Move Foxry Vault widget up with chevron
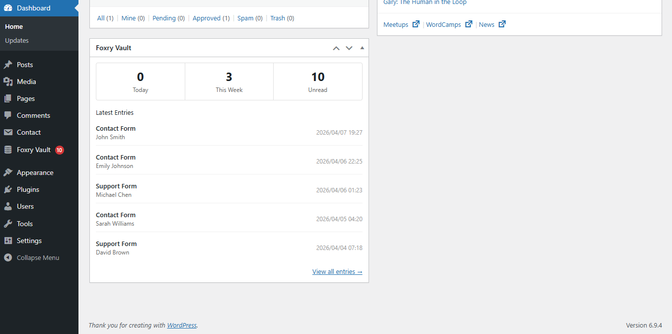This screenshot has width=672, height=334. coord(336,48)
